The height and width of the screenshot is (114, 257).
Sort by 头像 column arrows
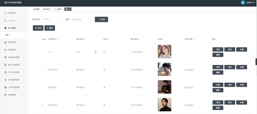163,39
